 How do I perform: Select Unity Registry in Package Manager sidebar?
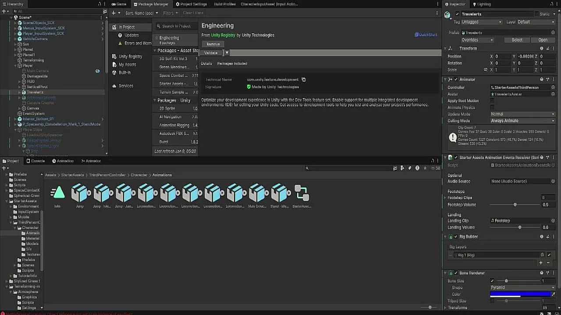point(130,56)
